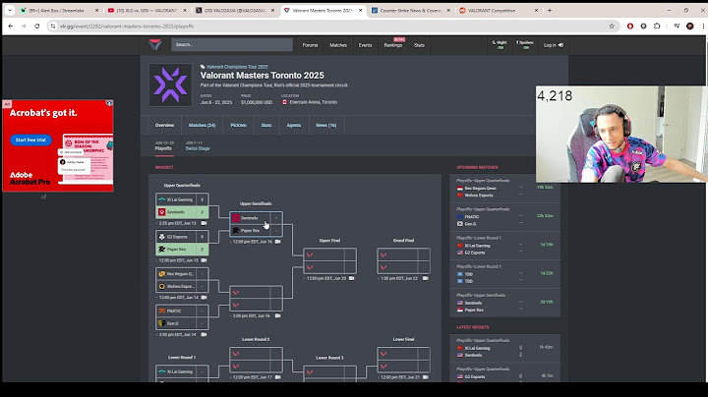This screenshot has width=708, height=397.
Task: Open upcoming TBD vs TBD lower round
Action: tap(504, 274)
